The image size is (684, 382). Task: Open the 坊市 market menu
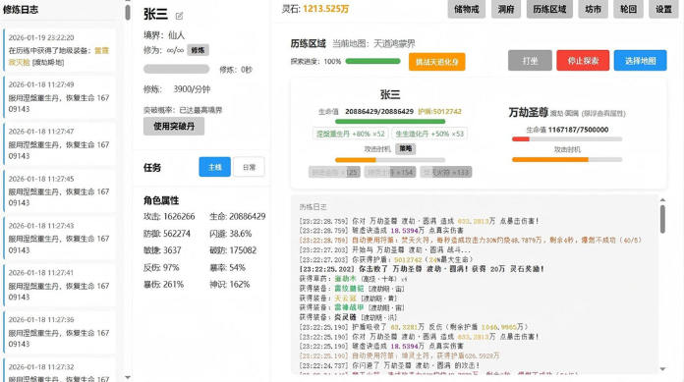pos(594,9)
